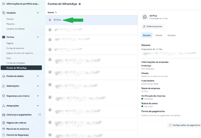Expand the Fontes de dados section
This screenshot has height=138, width=201.
point(38,76)
